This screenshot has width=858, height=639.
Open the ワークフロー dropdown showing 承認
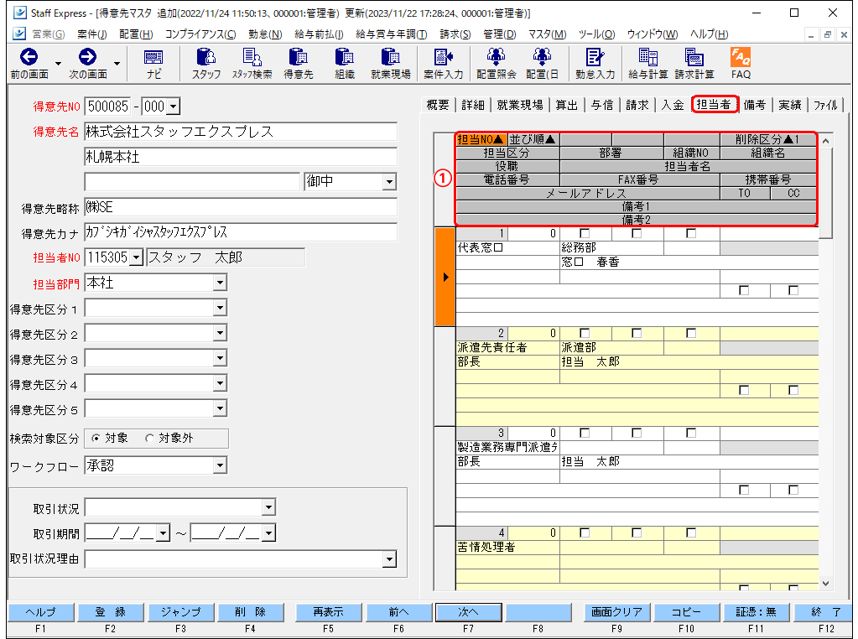220,465
